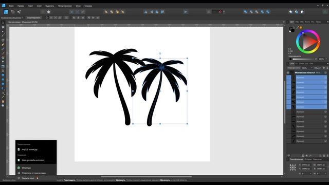Open the Слой menu
The width and height of the screenshot is (329, 185).
[x=39, y=6]
